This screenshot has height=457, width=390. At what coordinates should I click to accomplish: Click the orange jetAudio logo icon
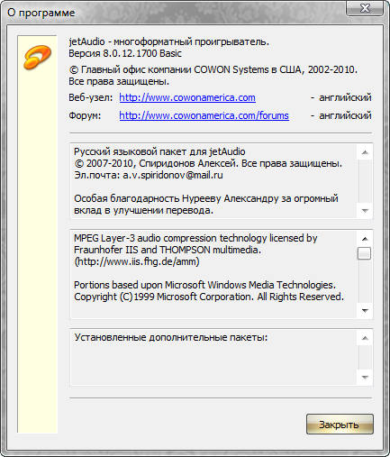coord(37,57)
